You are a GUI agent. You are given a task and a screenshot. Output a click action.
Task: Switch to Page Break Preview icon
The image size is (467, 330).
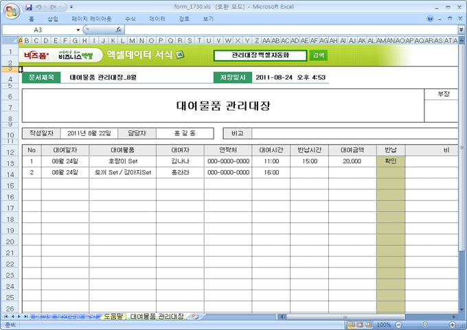(x=369, y=324)
